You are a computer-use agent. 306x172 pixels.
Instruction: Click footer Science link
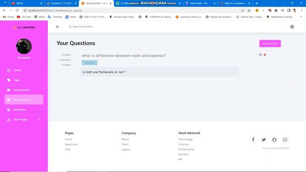(x=183, y=144)
